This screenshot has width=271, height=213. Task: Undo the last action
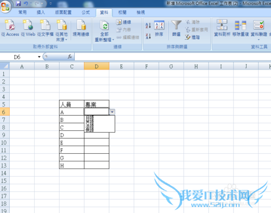[x=25, y=3]
